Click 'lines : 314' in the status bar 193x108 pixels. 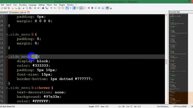pyautogui.click(x=105, y=106)
